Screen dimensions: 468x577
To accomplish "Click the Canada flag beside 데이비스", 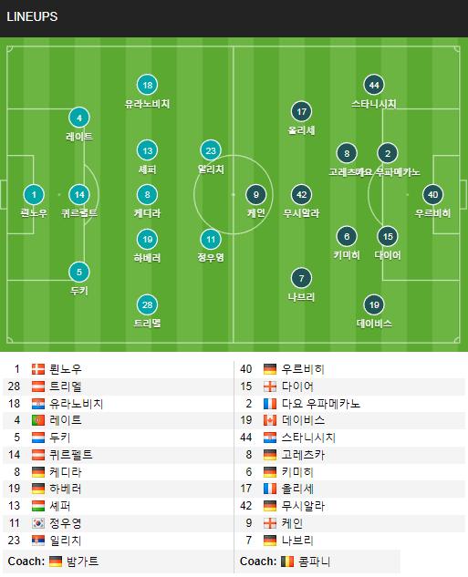I will (270, 420).
